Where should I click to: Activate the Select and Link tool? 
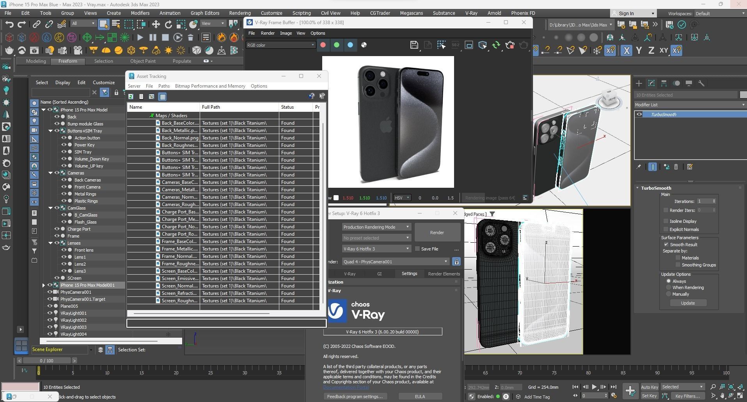coord(36,25)
